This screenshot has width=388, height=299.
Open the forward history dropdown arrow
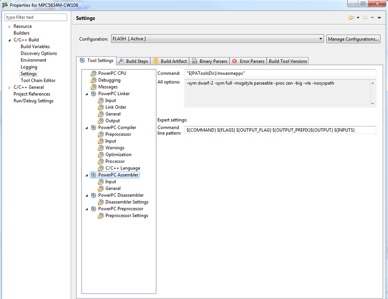click(372, 18)
